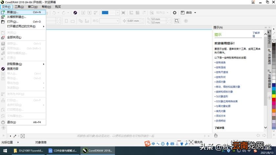
Task: Open the 填充对象 hint link
Action: [221, 111]
